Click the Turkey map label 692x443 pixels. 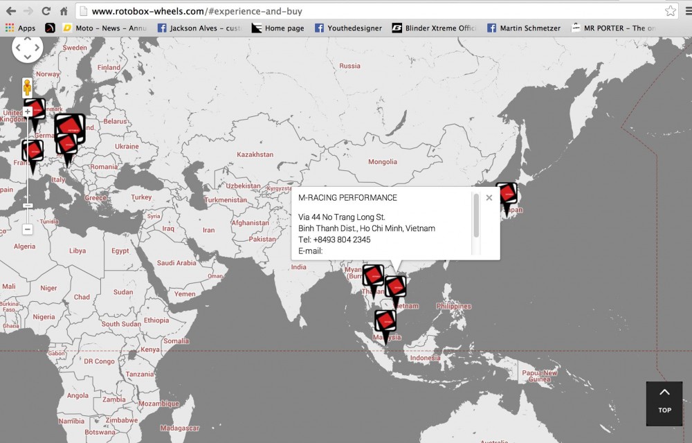pyautogui.click(x=141, y=197)
